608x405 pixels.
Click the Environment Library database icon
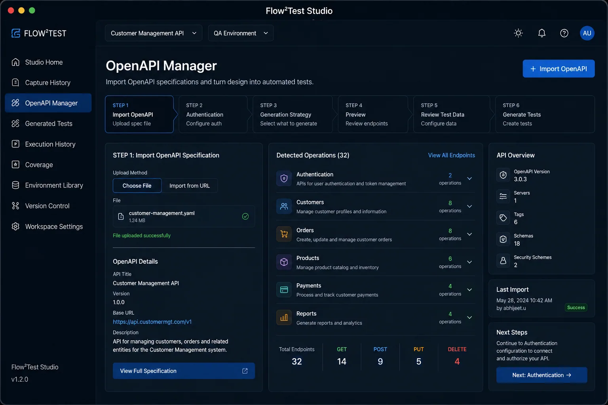click(15, 185)
